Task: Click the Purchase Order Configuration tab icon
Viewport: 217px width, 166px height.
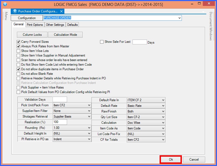Action: click(x=14, y=11)
